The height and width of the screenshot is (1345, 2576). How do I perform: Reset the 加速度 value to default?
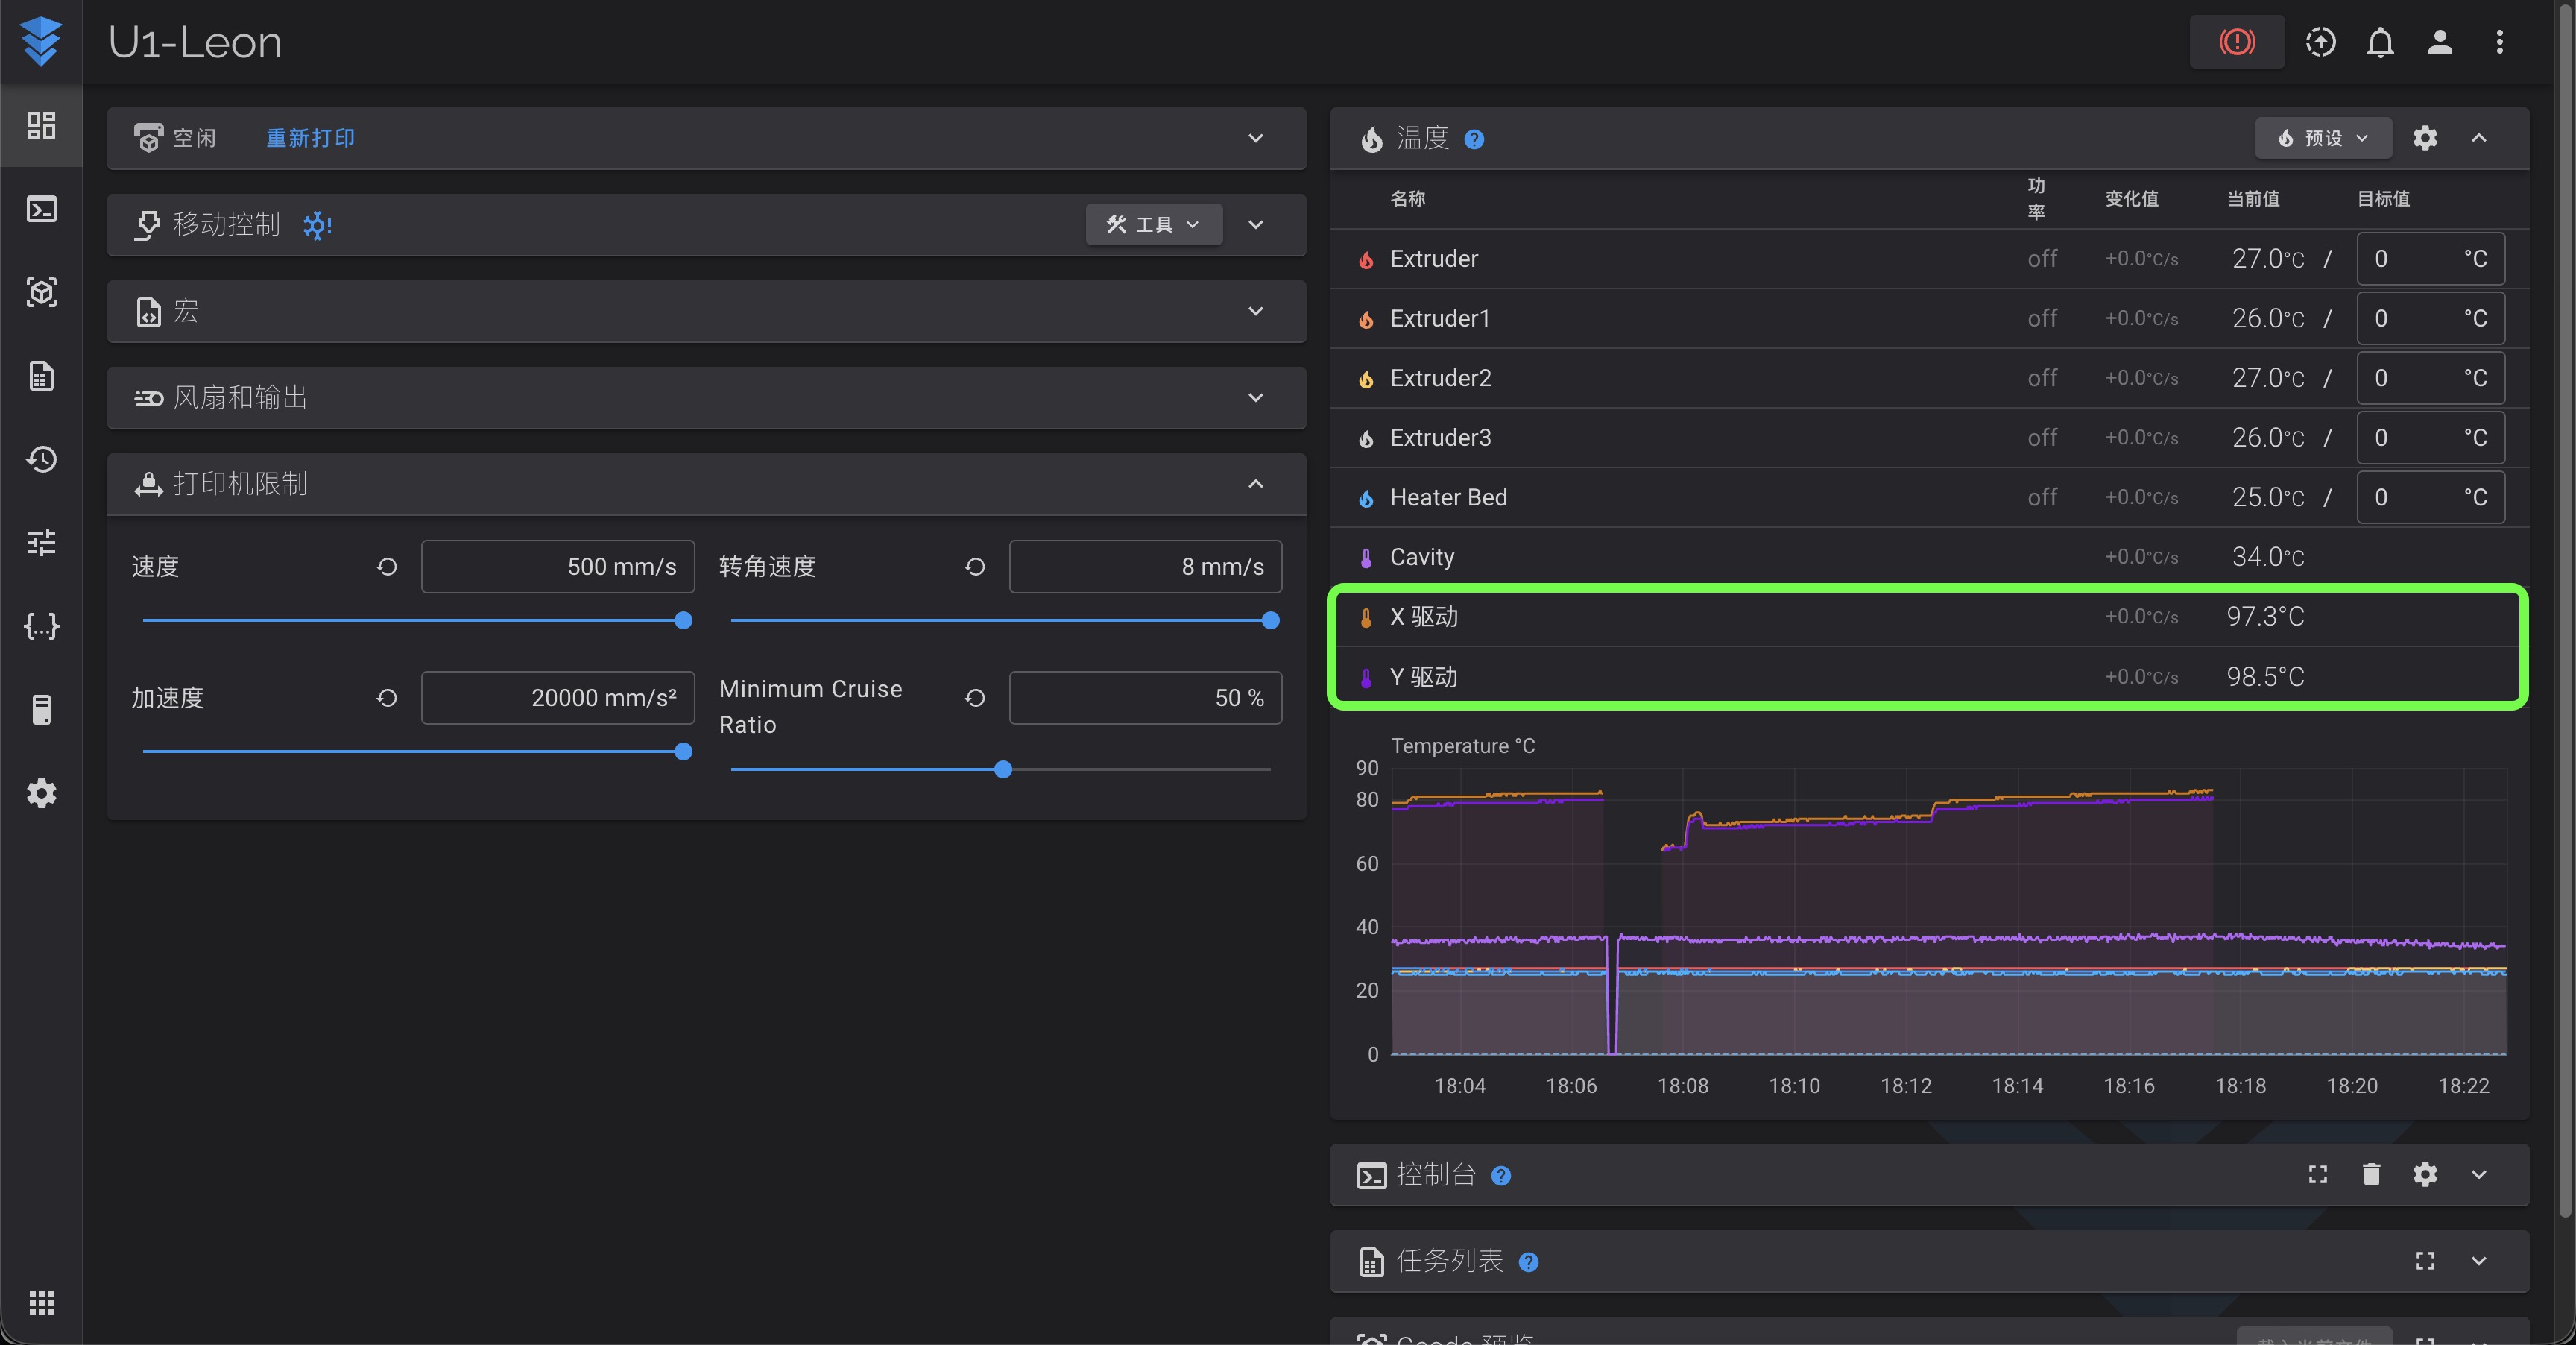click(387, 698)
